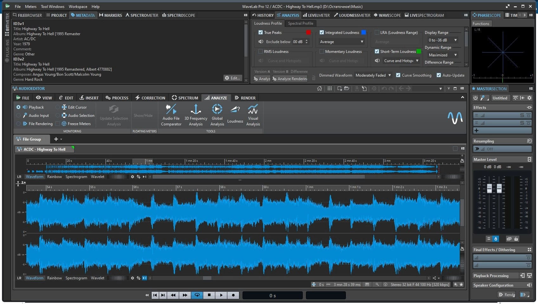Viewport: 538px width, 304px height.
Task: Open Master Section settings gear
Action: pyautogui.click(x=529, y=98)
